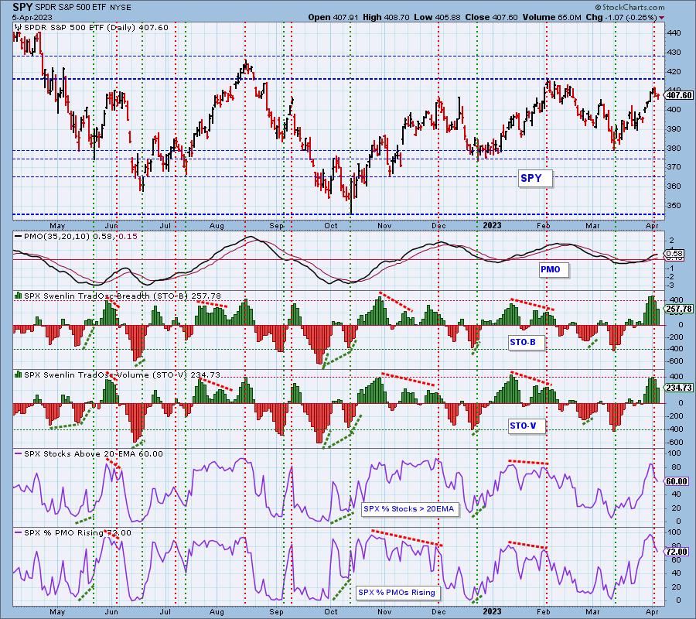Click the STO-B annotation label box
696x619 pixels.
point(526,342)
